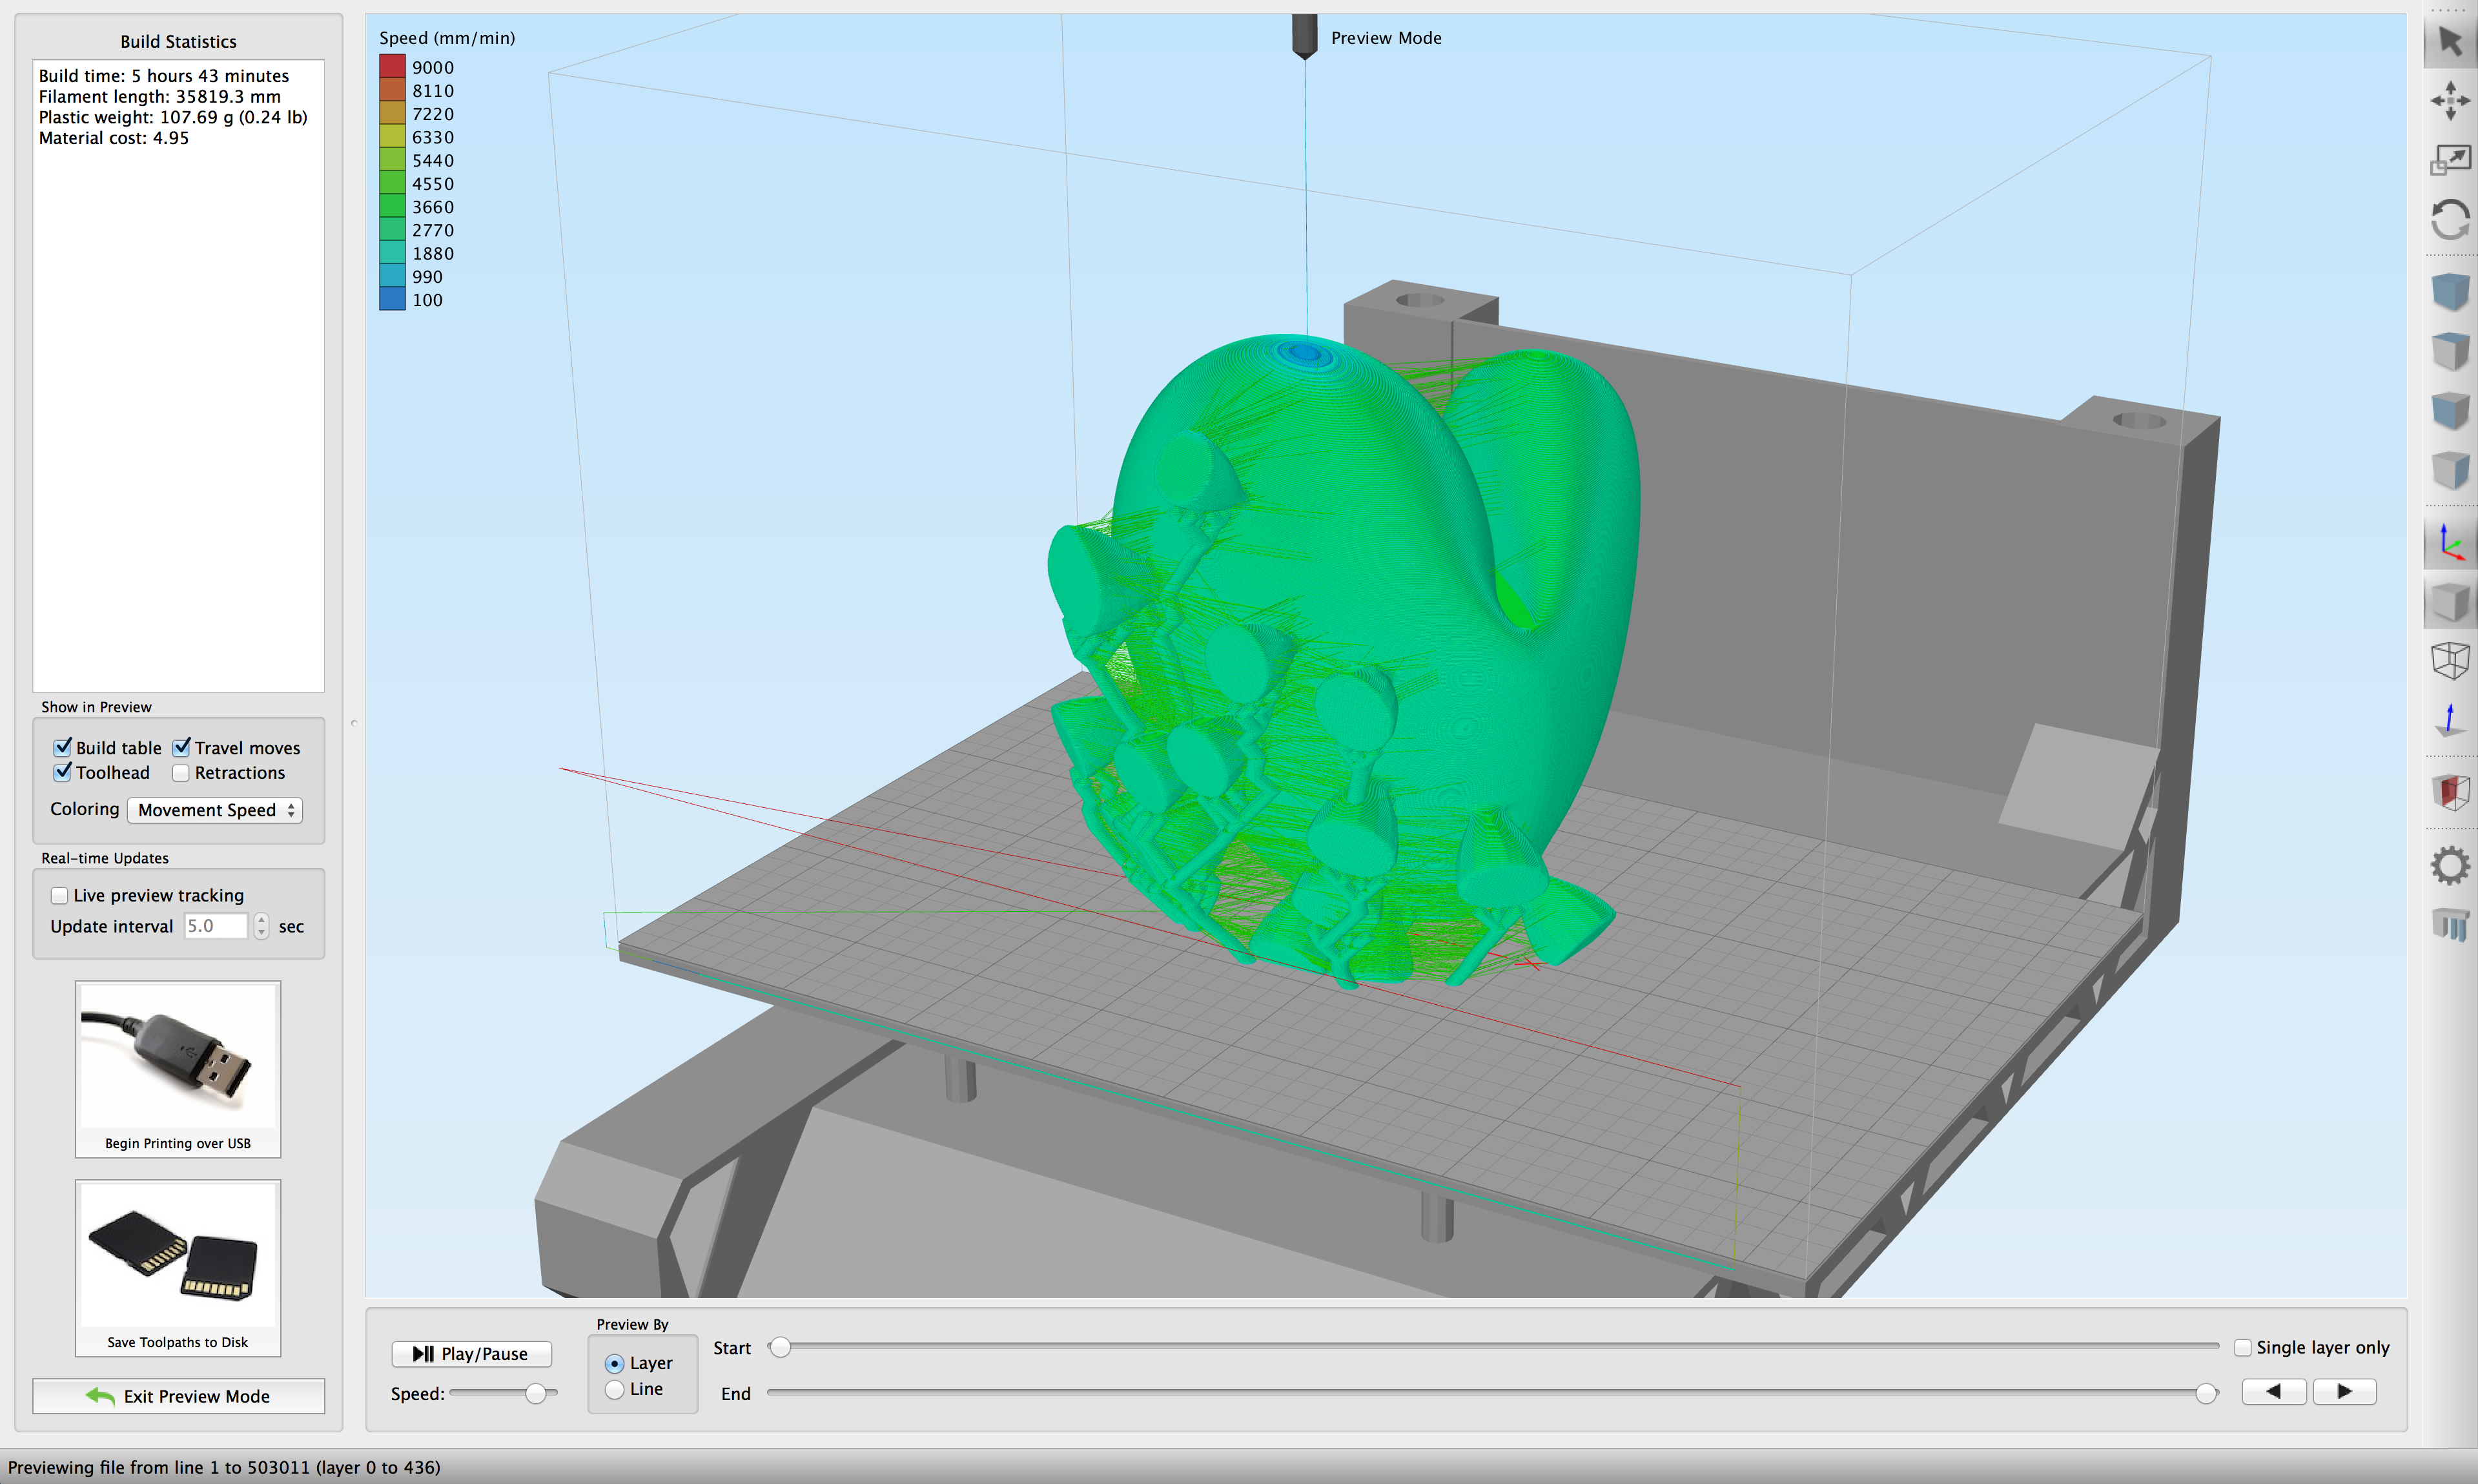Click the support structures icon
2478x1484 pixels.
pos(2451,923)
